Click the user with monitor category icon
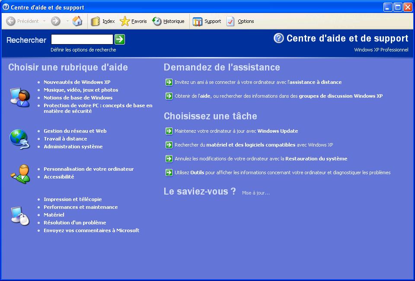The height and width of the screenshot is (281, 415). point(20,97)
